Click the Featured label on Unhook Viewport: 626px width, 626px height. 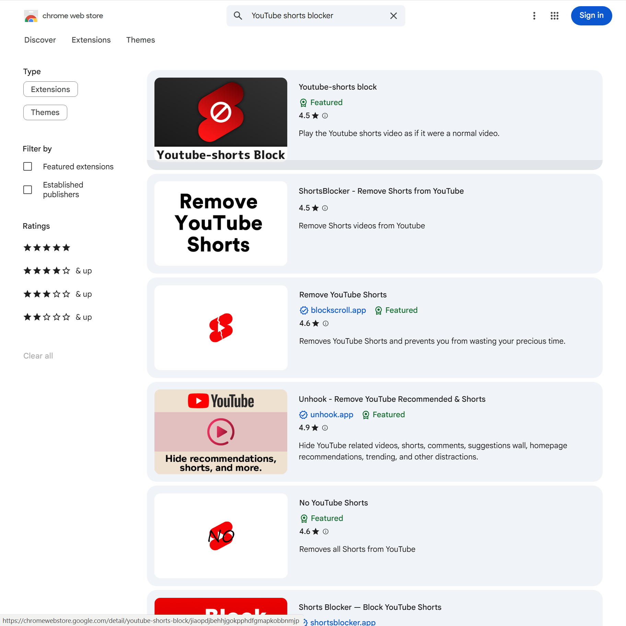389,414
